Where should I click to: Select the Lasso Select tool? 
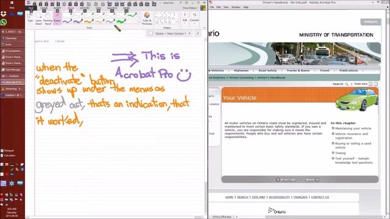(38, 18)
